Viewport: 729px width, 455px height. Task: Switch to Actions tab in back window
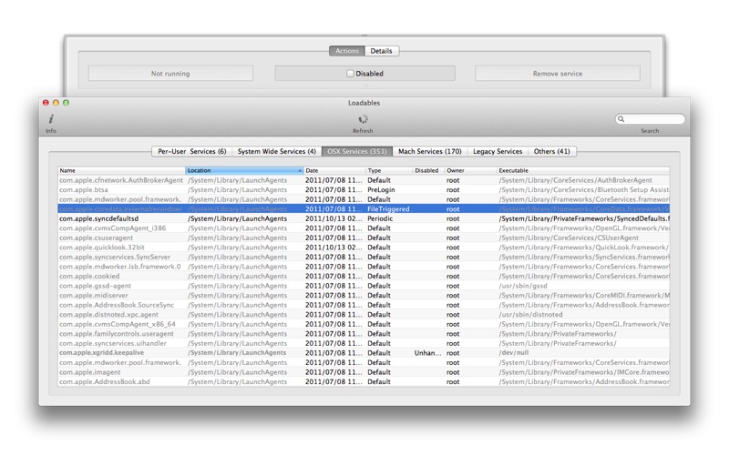coord(347,51)
